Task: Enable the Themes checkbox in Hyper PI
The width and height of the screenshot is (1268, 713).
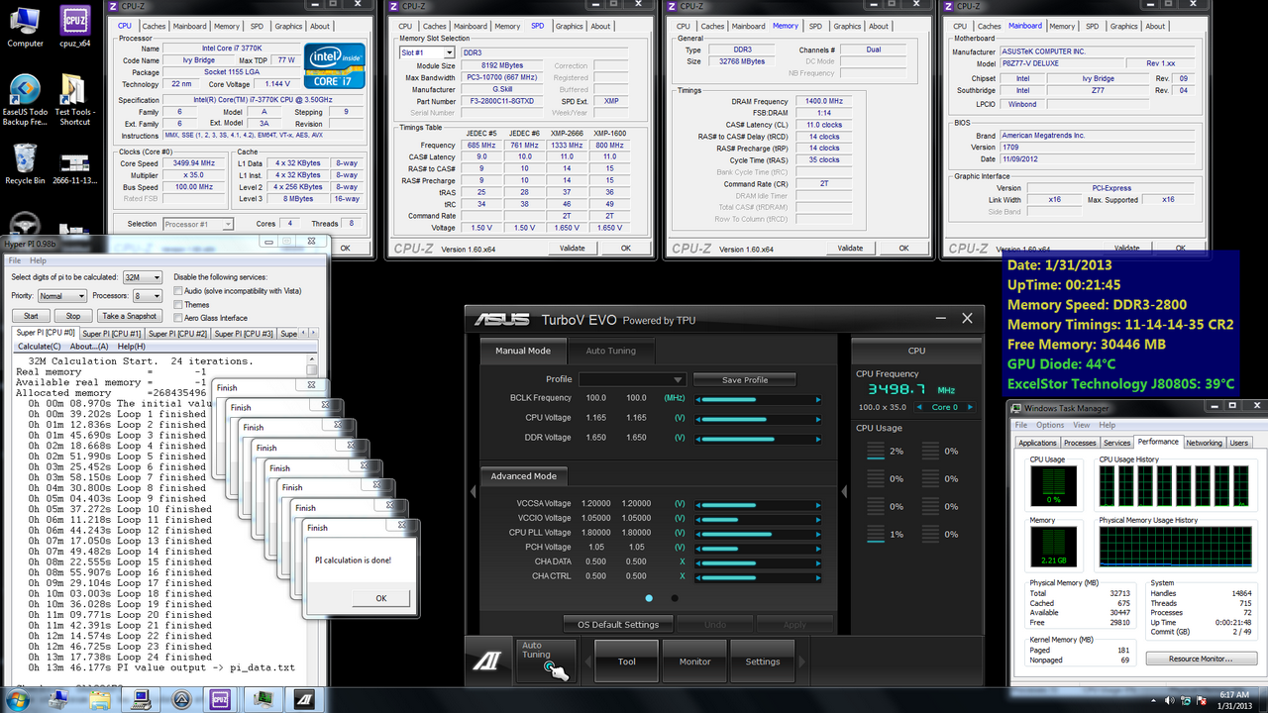Action: 178,305
